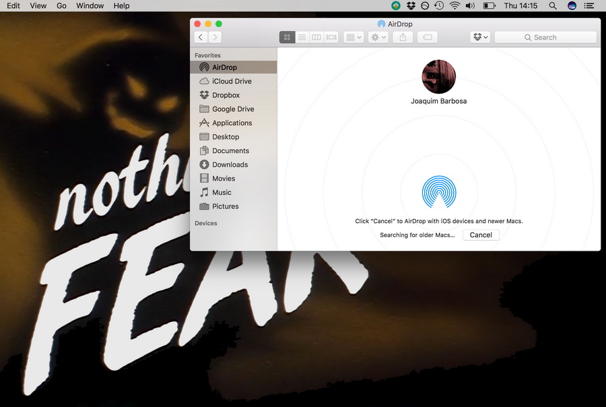This screenshot has width=606, height=407.
Task: Click the volume menu bar icon
Action: click(x=471, y=6)
